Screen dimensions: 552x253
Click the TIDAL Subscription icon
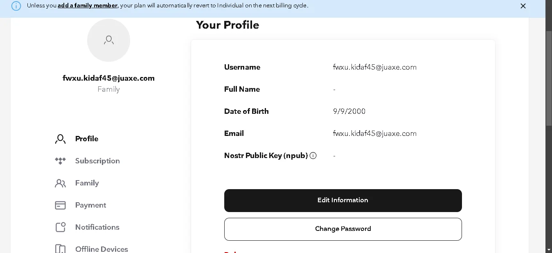click(x=60, y=161)
